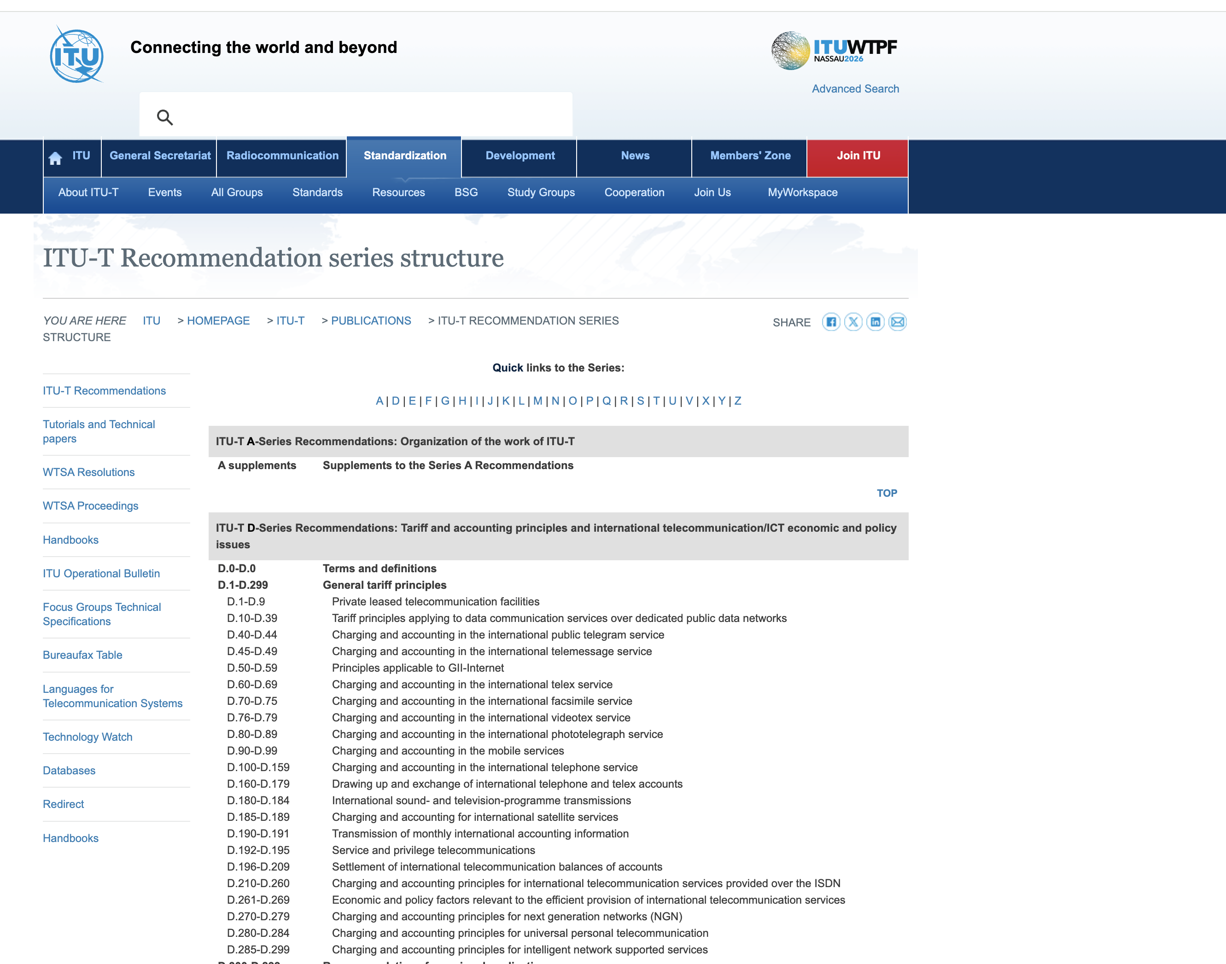The height and width of the screenshot is (964, 1226).
Task: Follow the ITU-T breadcrumb link
Action: [x=290, y=320]
